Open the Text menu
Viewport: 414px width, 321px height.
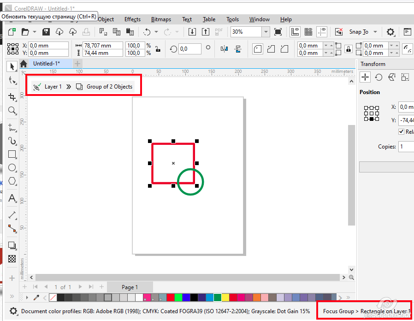tap(187, 19)
